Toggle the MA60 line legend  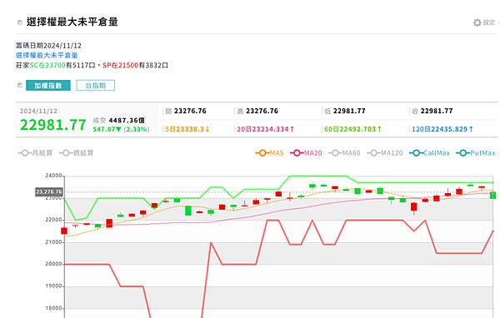click(x=344, y=153)
